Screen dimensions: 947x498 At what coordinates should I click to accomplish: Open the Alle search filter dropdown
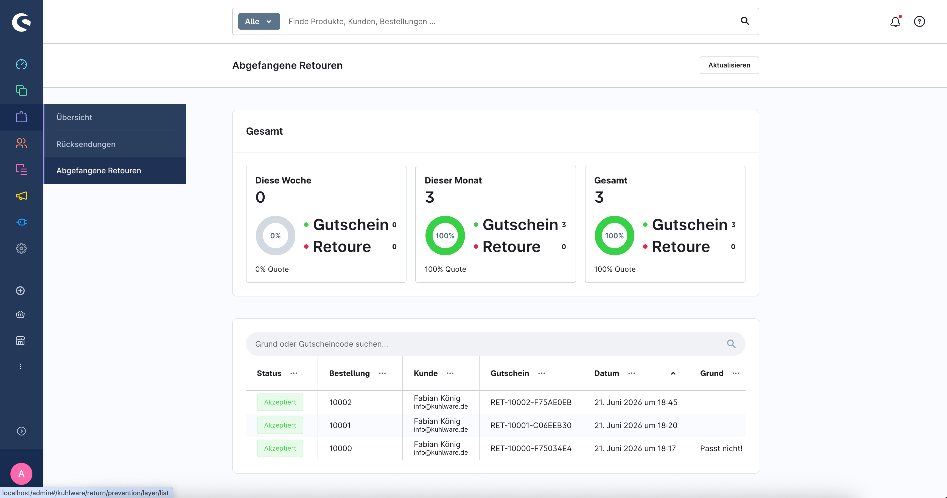[259, 21]
